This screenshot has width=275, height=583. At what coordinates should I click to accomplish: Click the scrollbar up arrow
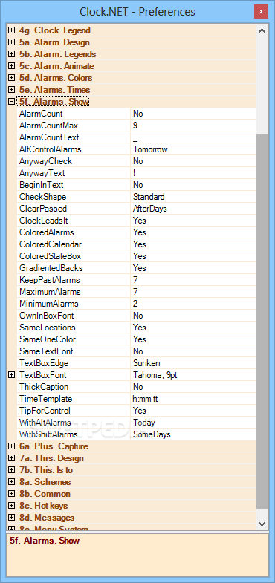[x=262, y=30]
